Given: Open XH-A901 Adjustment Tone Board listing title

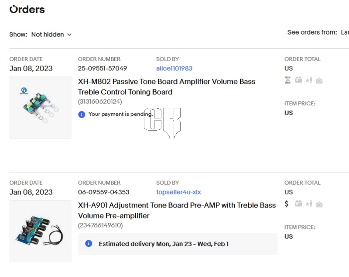Looking at the screenshot, I should [177, 210].
